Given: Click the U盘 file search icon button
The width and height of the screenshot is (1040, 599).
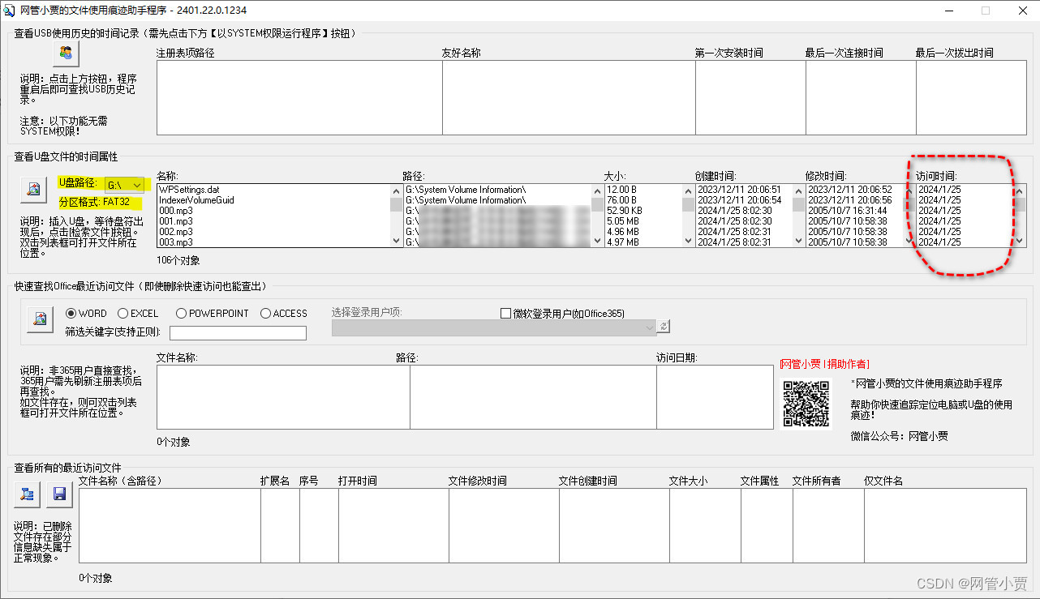Looking at the screenshot, I should (33, 188).
